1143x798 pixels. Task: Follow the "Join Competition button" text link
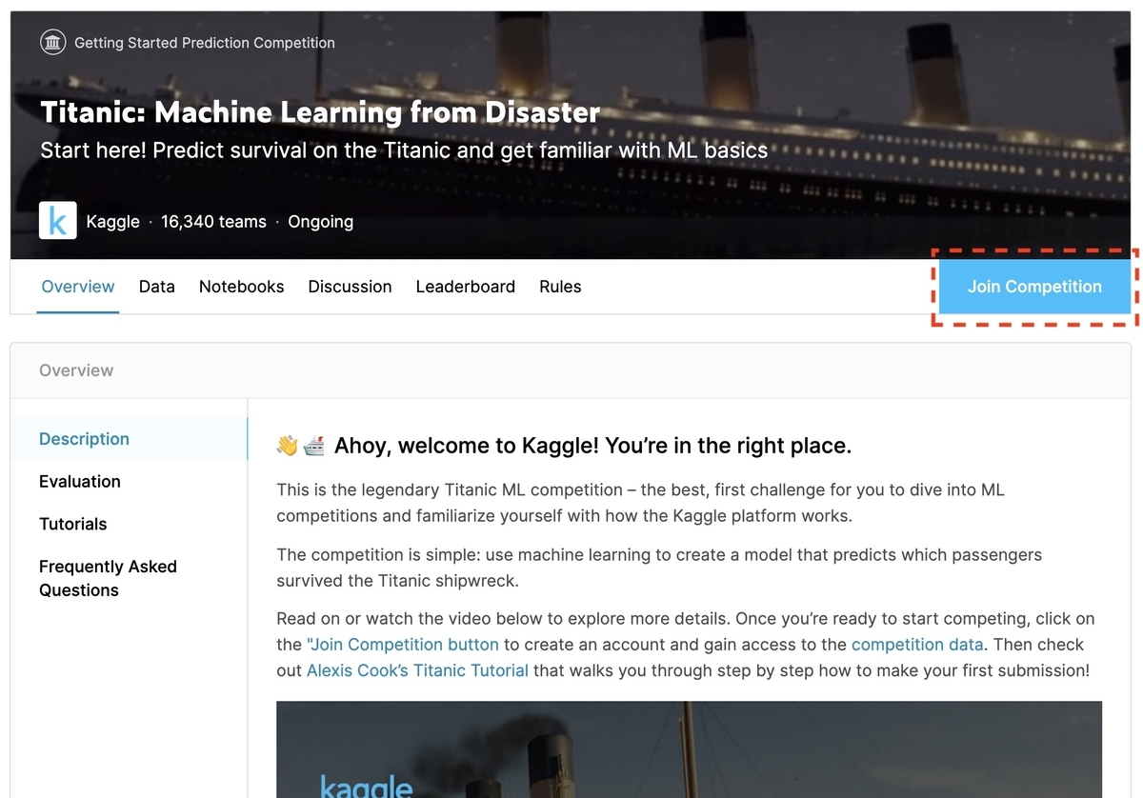[403, 645]
